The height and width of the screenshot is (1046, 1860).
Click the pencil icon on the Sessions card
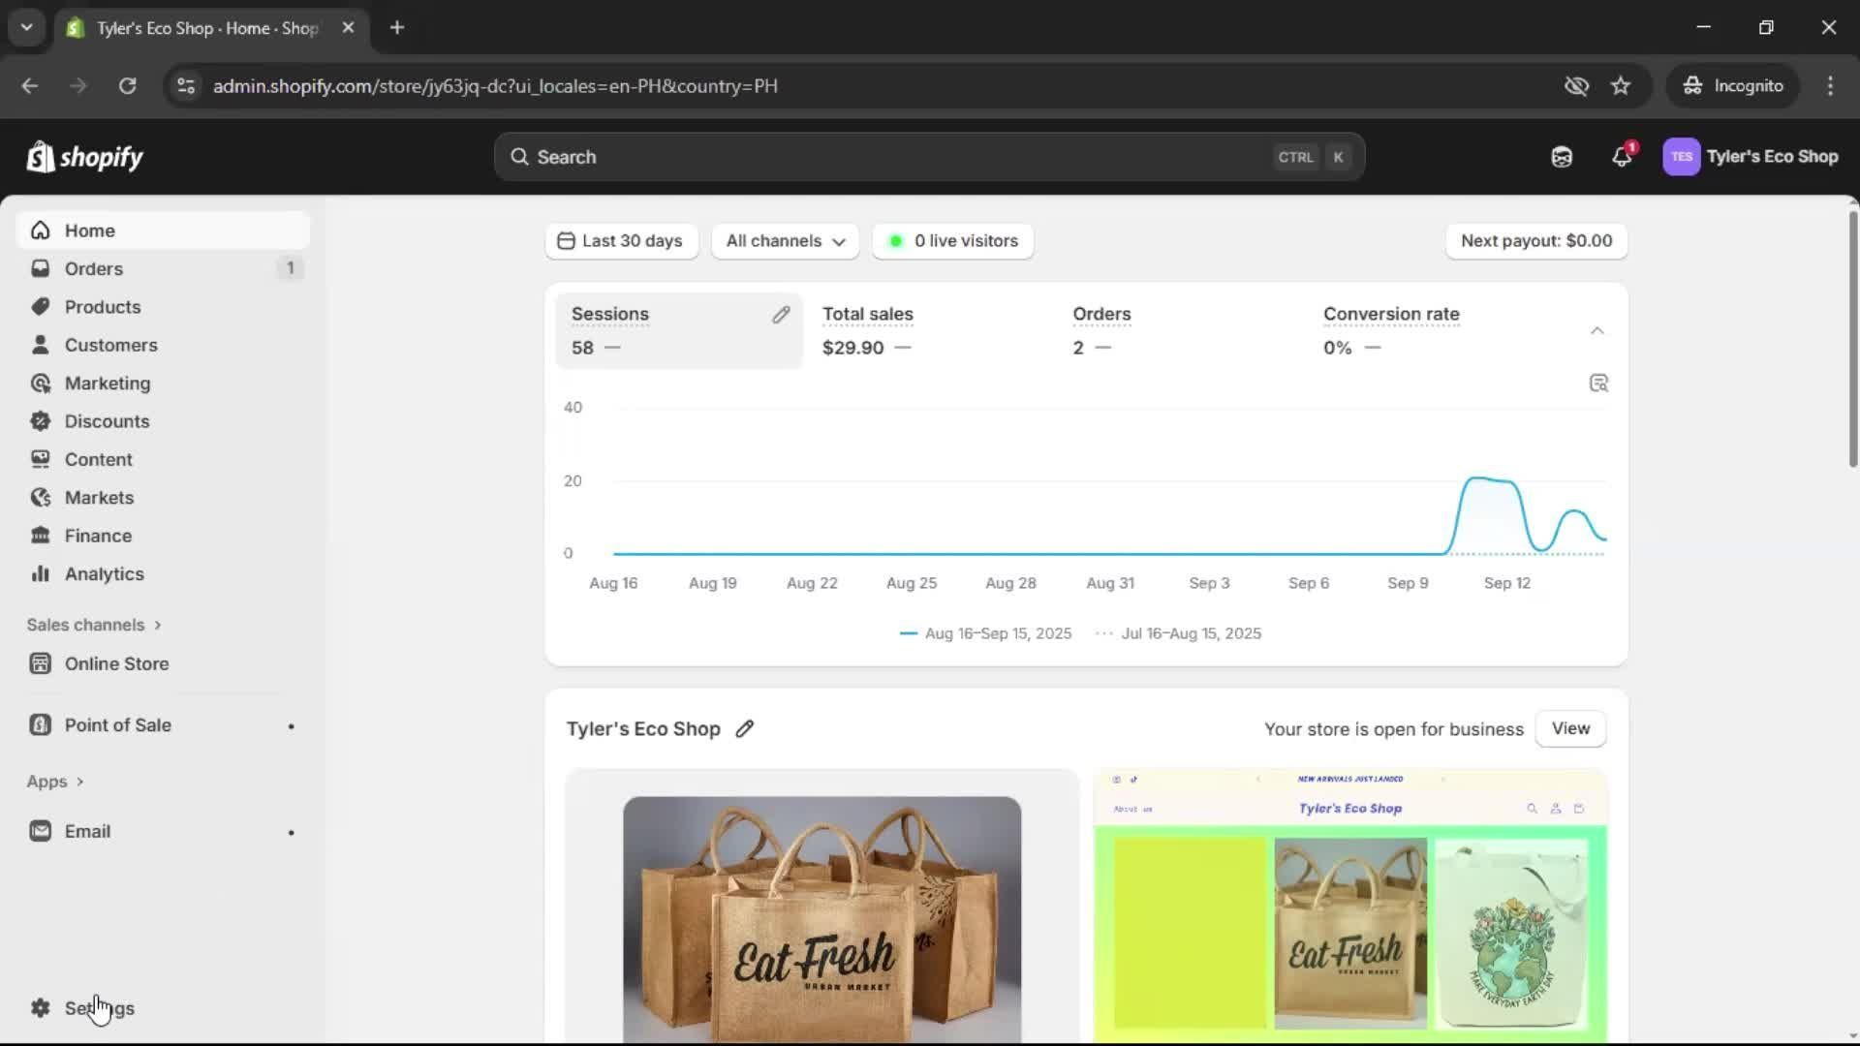coord(781,315)
